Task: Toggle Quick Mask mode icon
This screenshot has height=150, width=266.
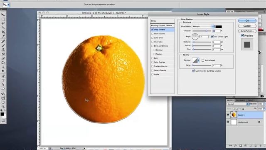Action: pyautogui.click(x=3, y=120)
